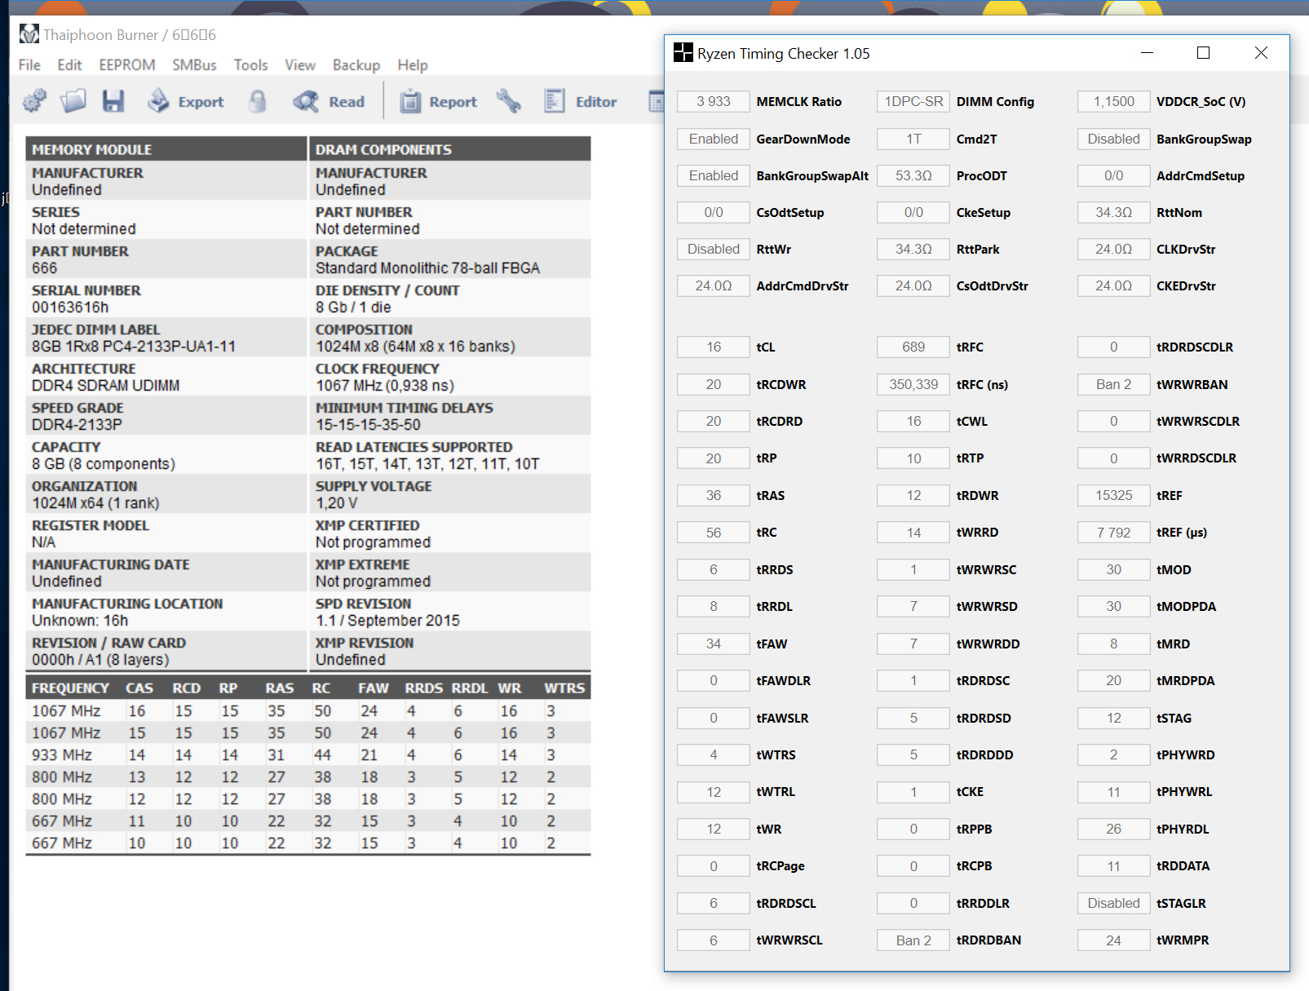Click the BankGroupSwap Disabled field
Viewport: 1309px width, 991px height.
coord(1114,139)
